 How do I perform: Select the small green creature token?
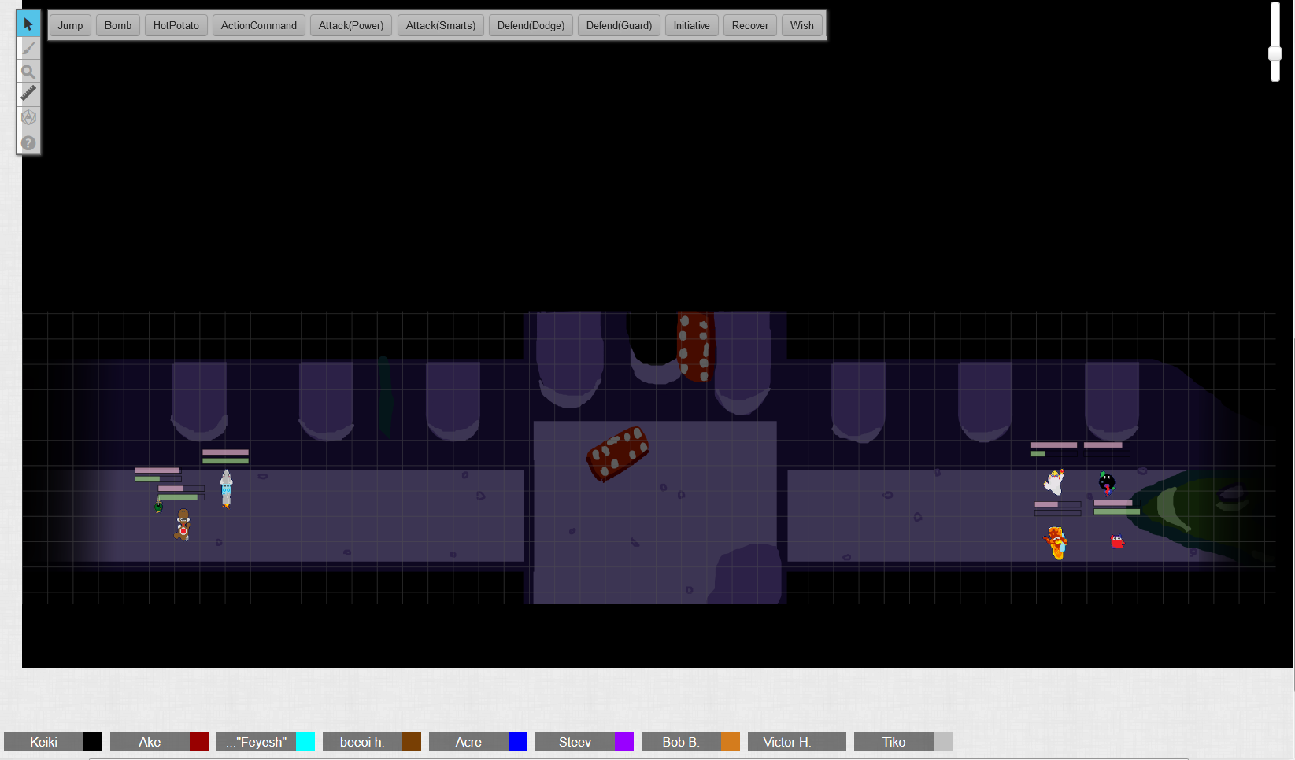tap(158, 507)
